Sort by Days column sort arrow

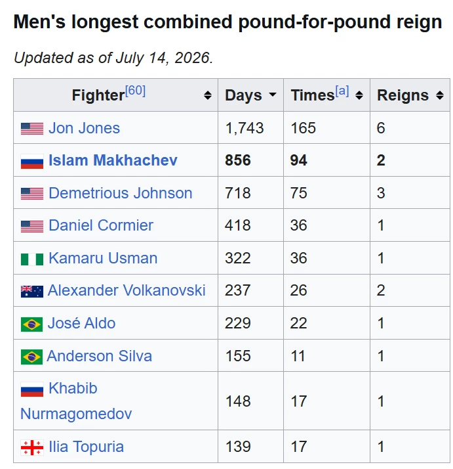(272, 95)
